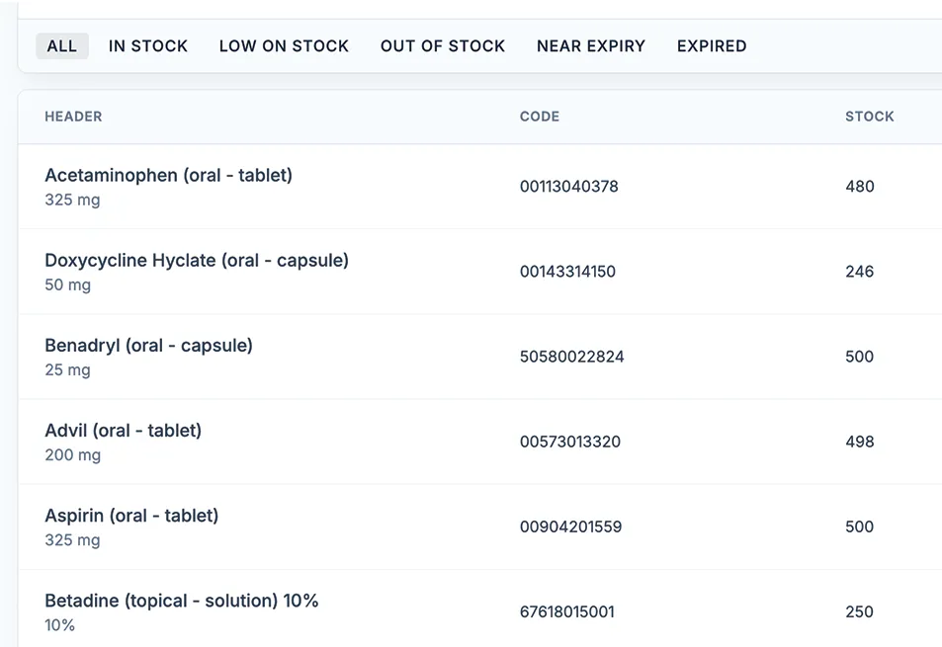Select the ALL filter tab

(61, 45)
